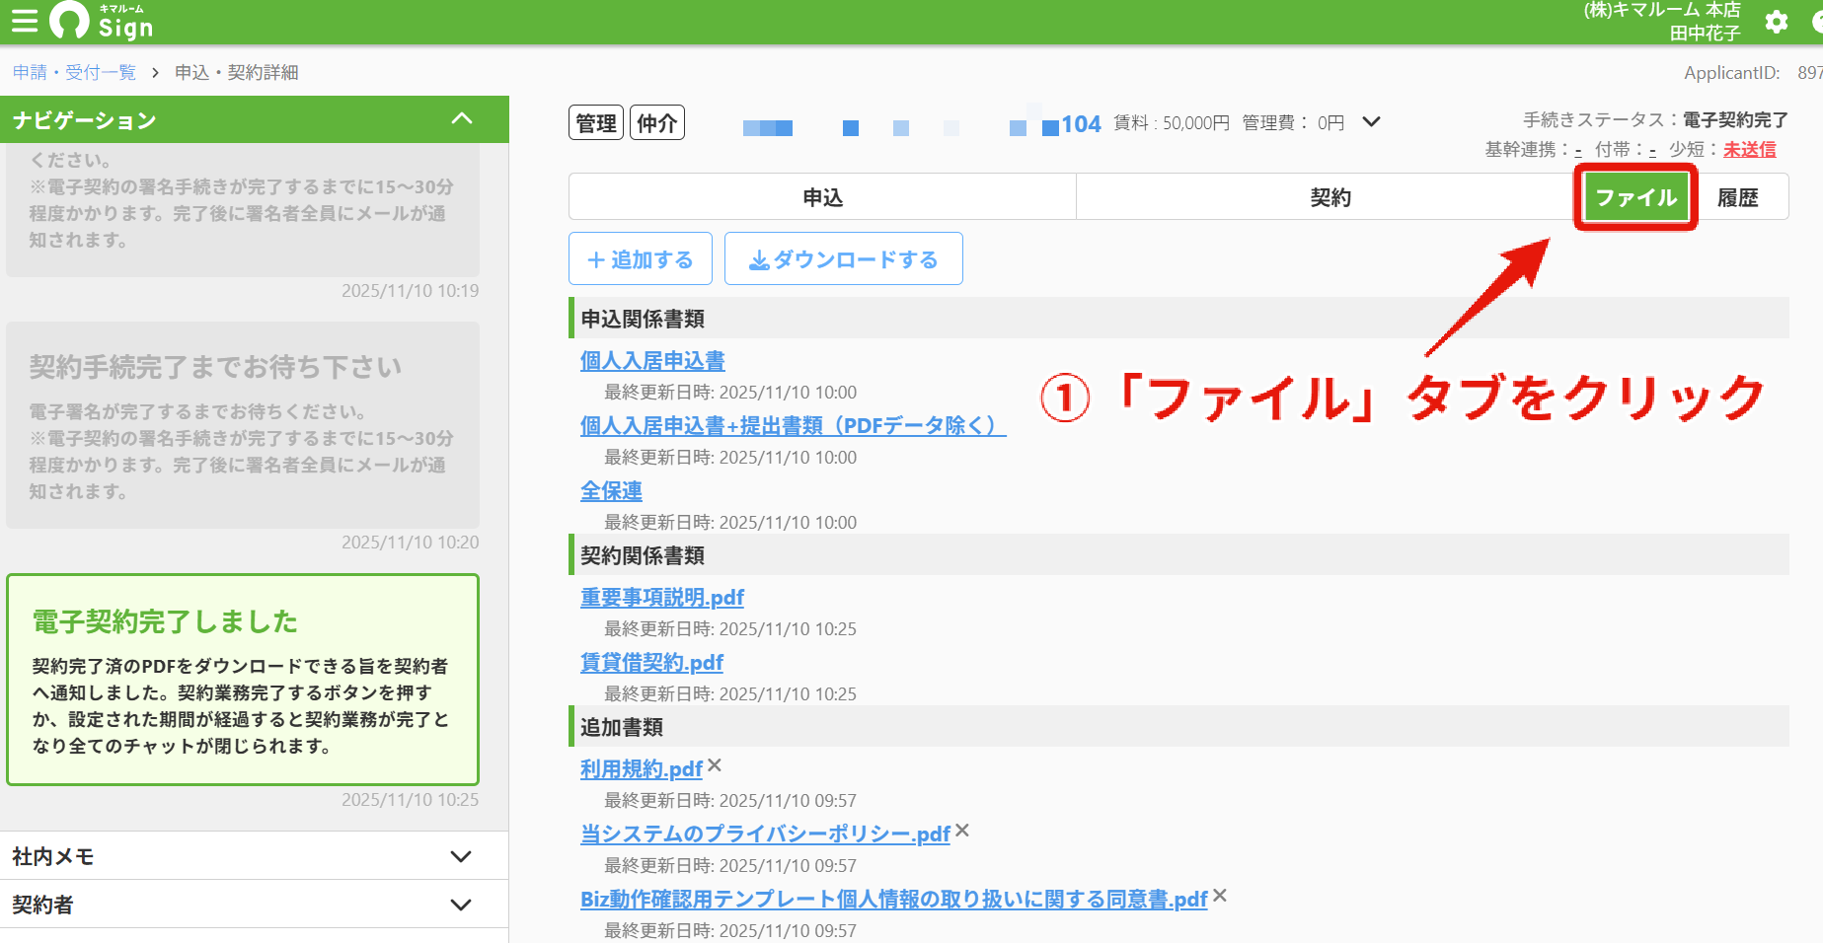Open the 重要事項説明.pdf link
Image resolution: width=1823 pixels, height=943 pixels.
662,598
